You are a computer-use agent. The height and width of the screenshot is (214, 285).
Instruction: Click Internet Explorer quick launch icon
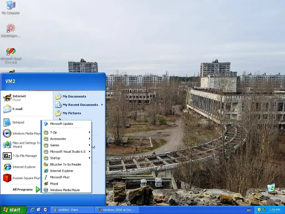click(33, 210)
